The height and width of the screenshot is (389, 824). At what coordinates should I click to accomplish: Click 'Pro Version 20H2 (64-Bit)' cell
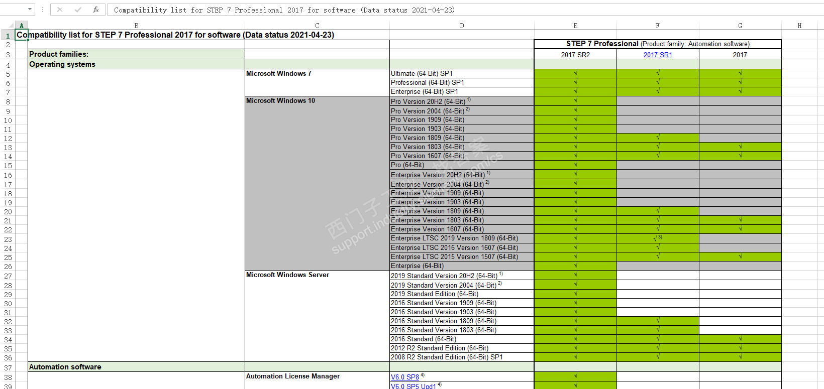[462, 101]
